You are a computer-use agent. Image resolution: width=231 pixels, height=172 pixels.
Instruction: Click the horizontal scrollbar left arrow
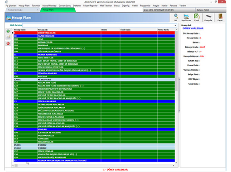[x=13, y=166]
